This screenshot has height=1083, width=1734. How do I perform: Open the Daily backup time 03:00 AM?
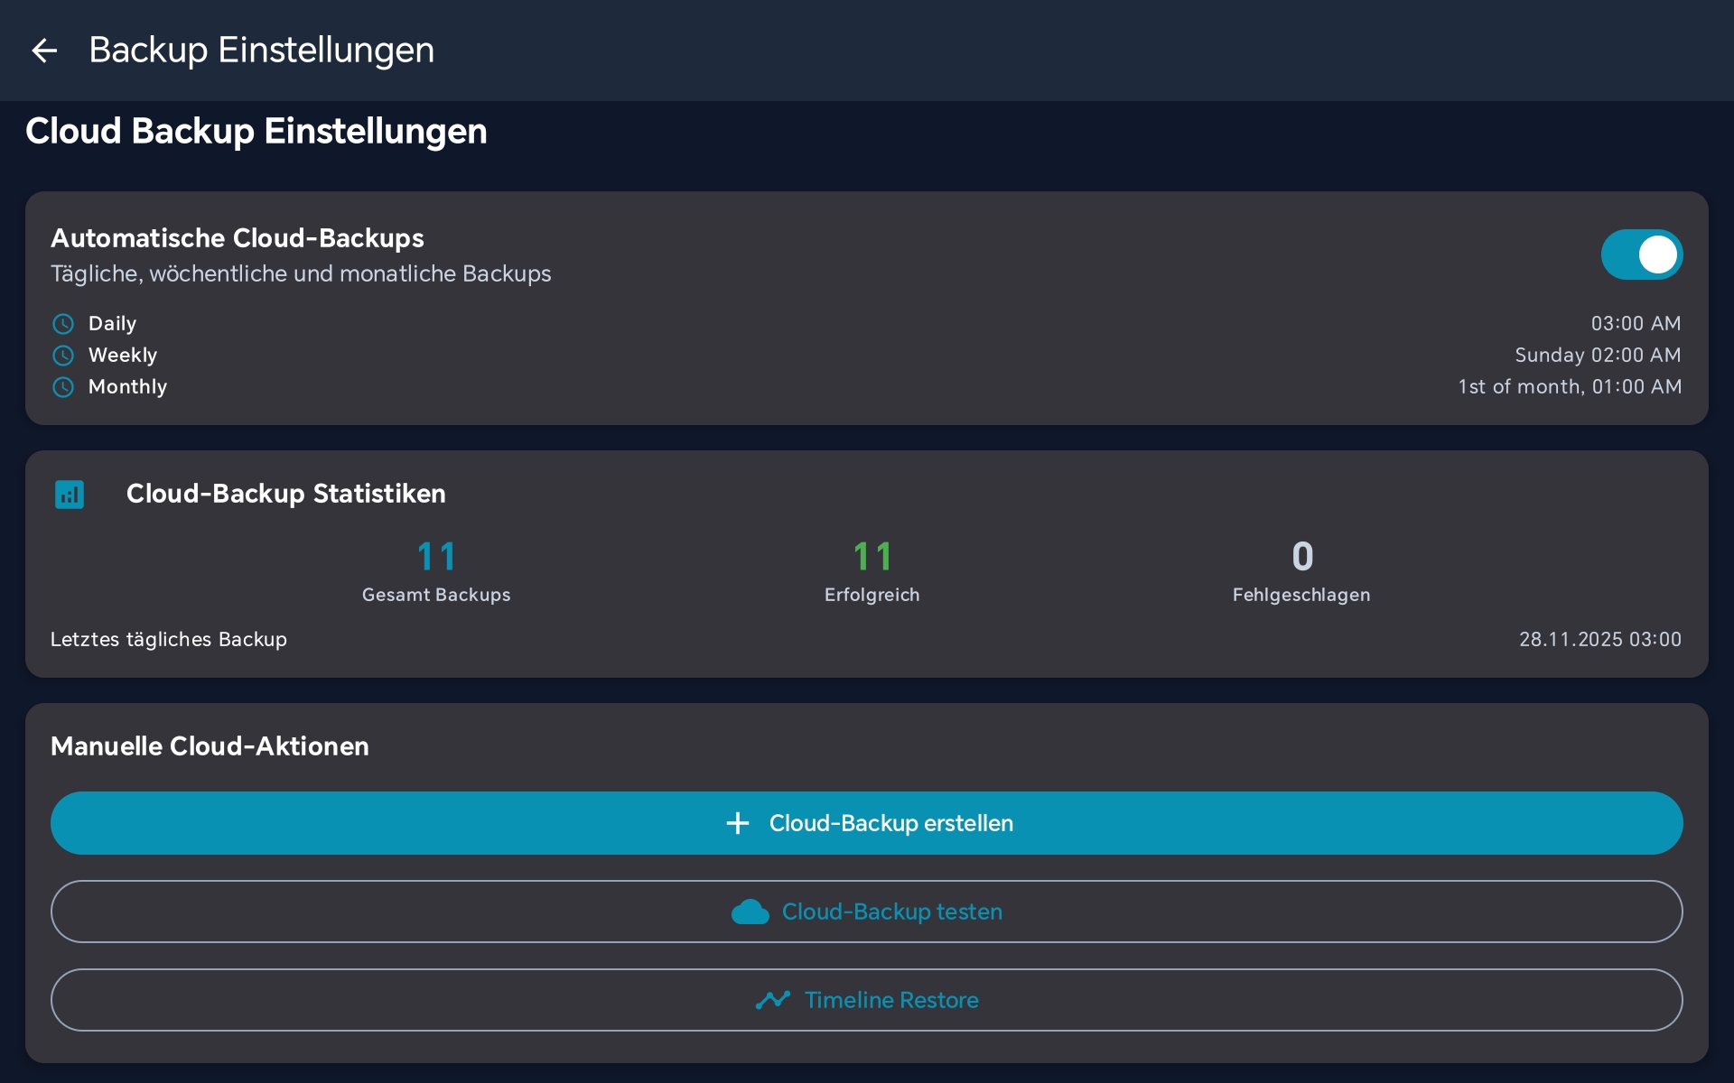(x=1636, y=323)
